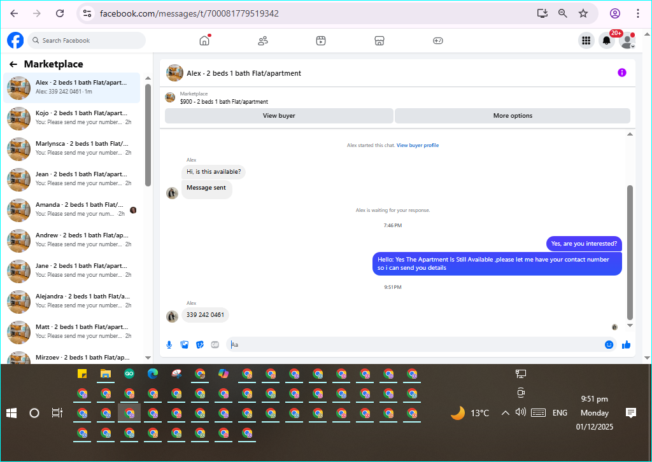Click chat pane scroll-up arrow
Viewport: 652px width, 462px height.
pyautogui.click(x=630, y=134)
